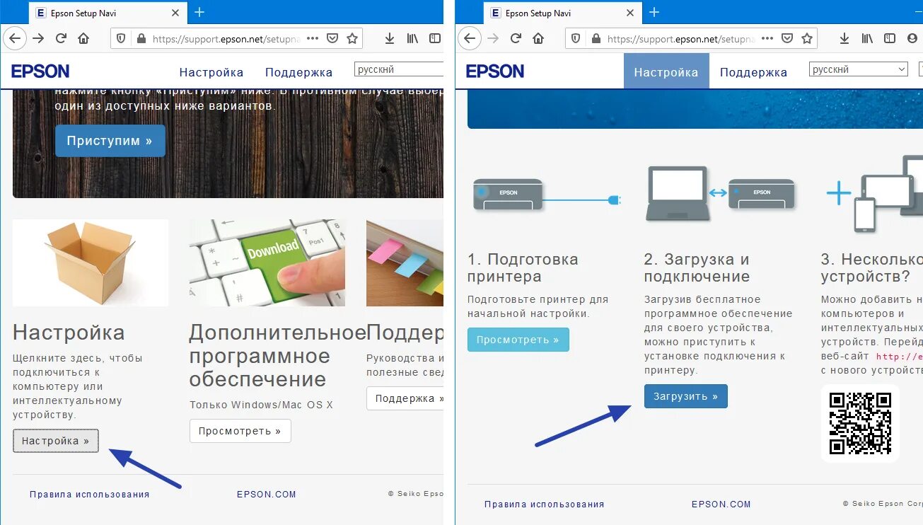Open Правила использования link in left window
The height and width of the screenshot is (525, 923).
coord(90,495)
